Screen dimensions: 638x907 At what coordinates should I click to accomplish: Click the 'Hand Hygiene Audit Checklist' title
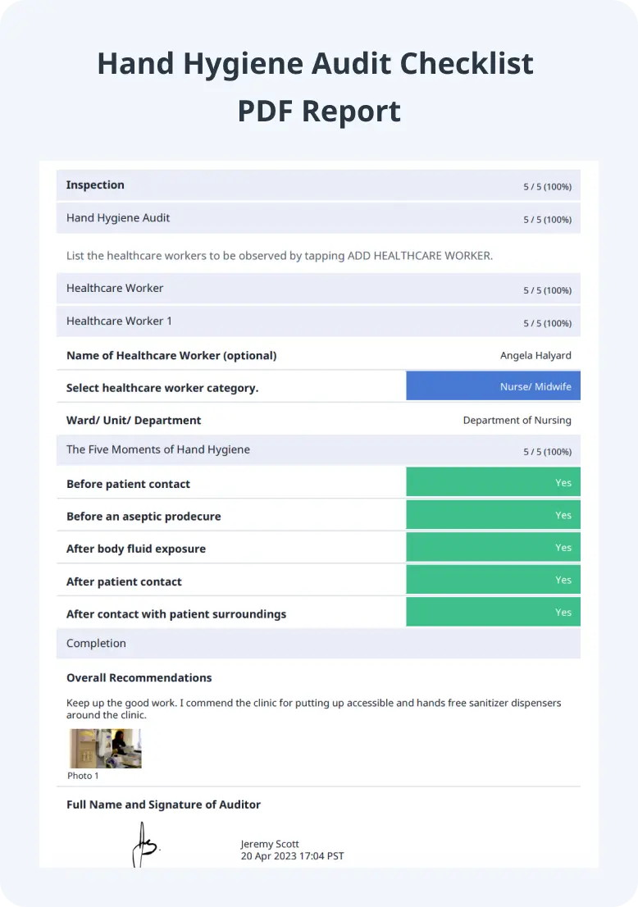[x=315, y=64]
